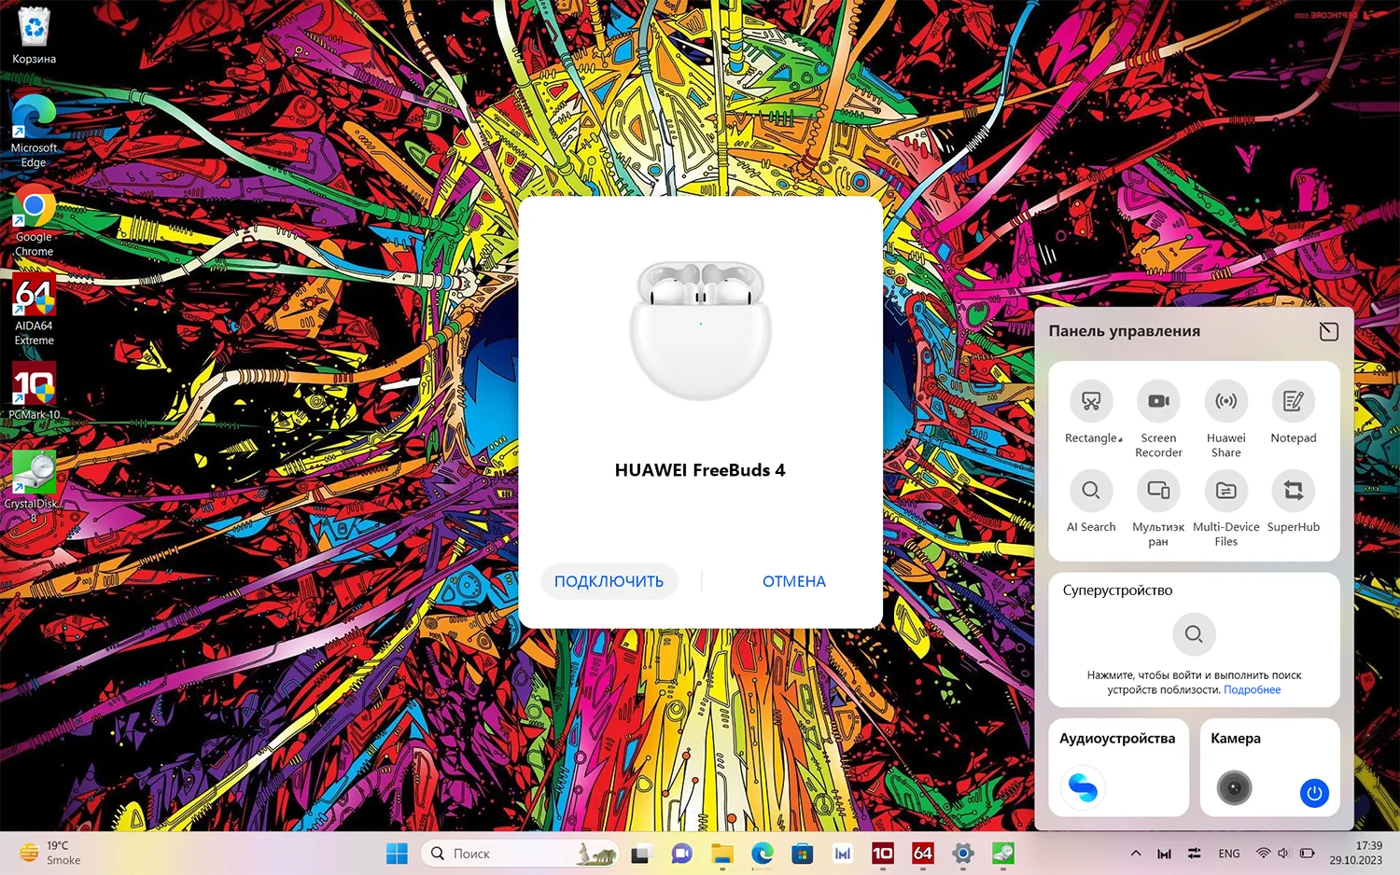Launch AI Search
This screenshot has height=875, width=1400.
(x=1091, y=491)
